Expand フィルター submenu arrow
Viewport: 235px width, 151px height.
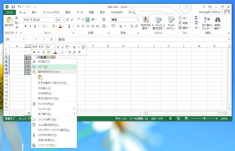(x=74, y=109)
